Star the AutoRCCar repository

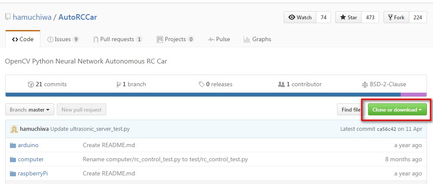tap(349, 17)
